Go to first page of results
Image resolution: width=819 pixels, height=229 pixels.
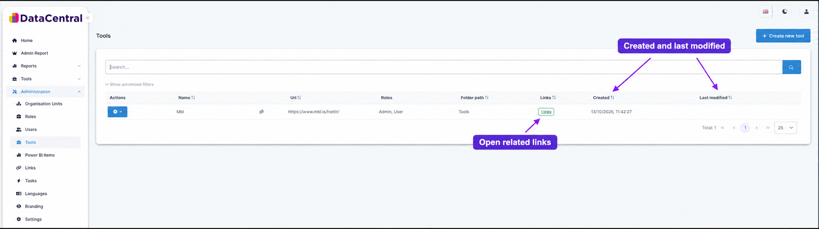[x=722, y=128]
